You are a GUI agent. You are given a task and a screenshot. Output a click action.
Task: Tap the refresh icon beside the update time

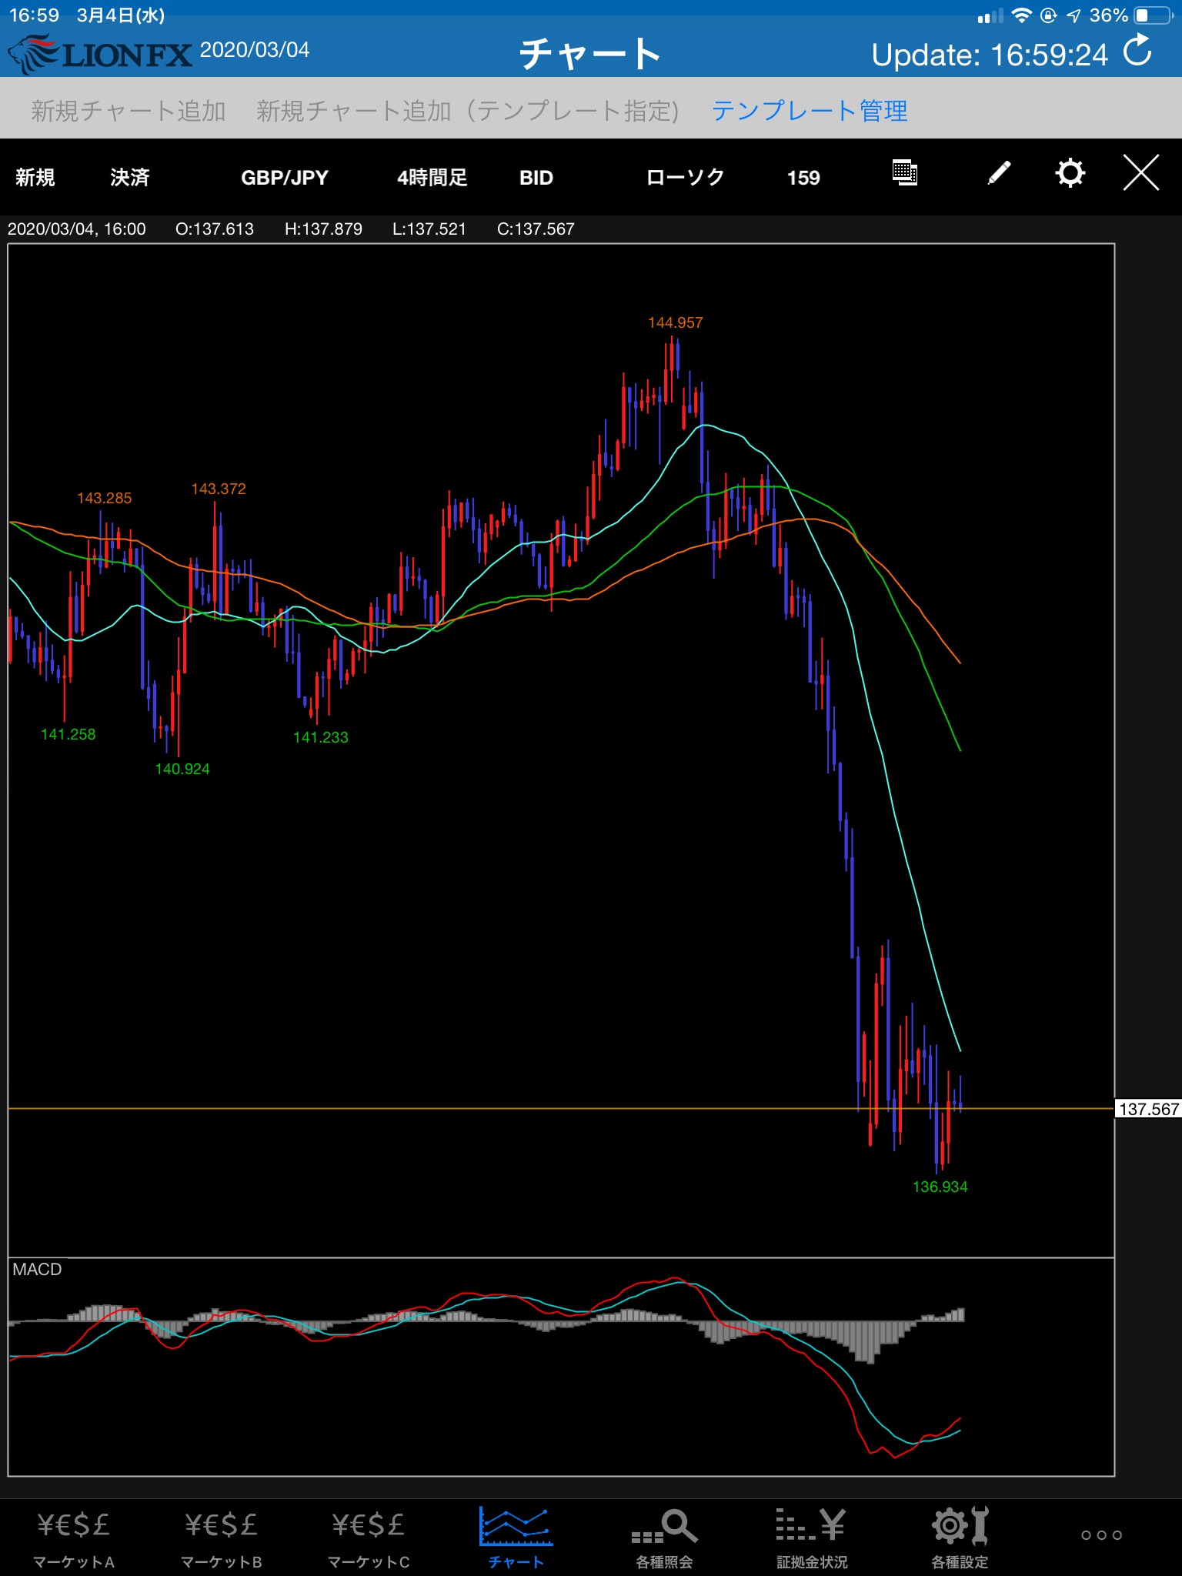click(1137, 52)
